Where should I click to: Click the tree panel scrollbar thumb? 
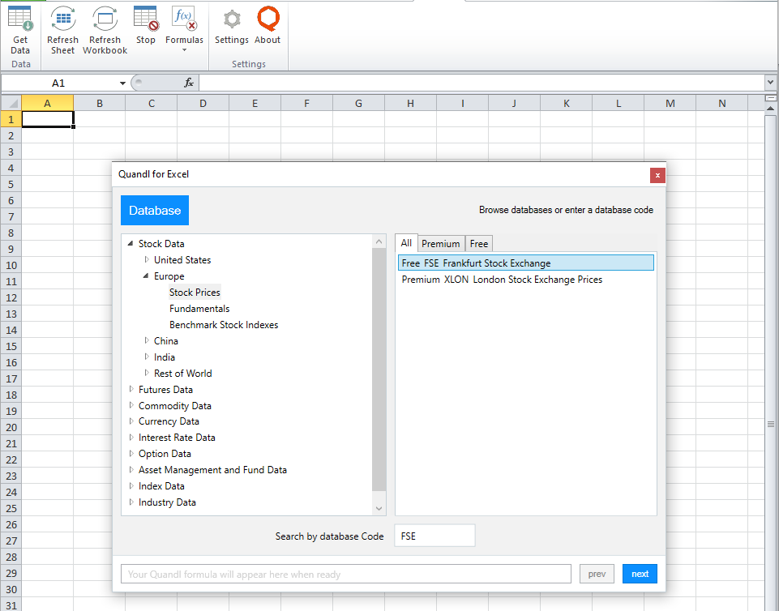[379, 369]
